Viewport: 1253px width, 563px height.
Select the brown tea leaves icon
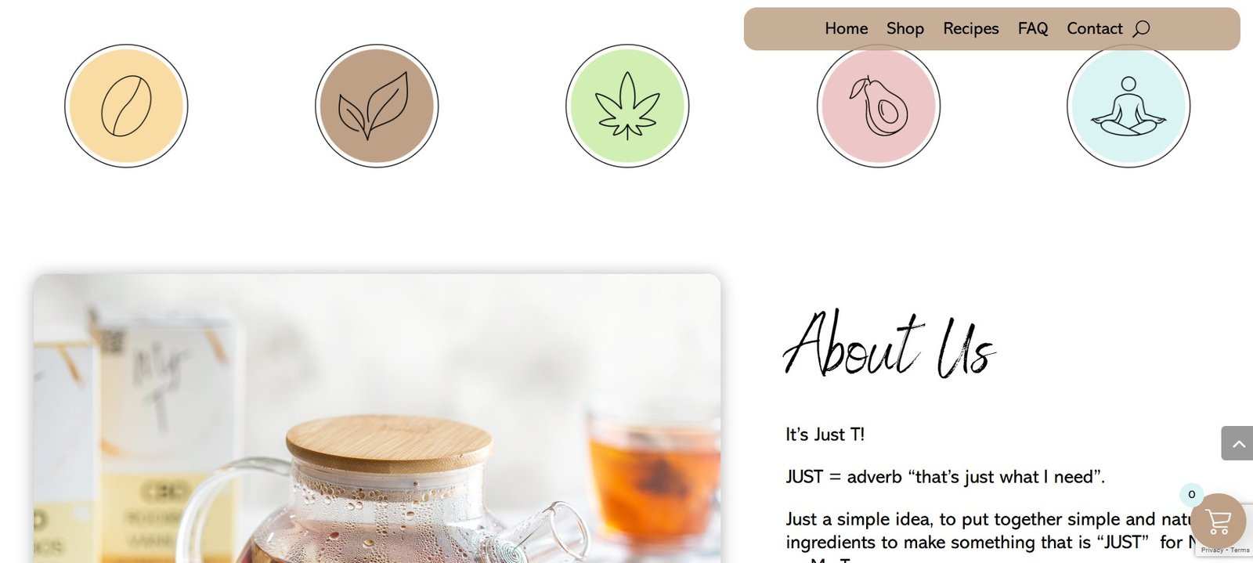377,106
